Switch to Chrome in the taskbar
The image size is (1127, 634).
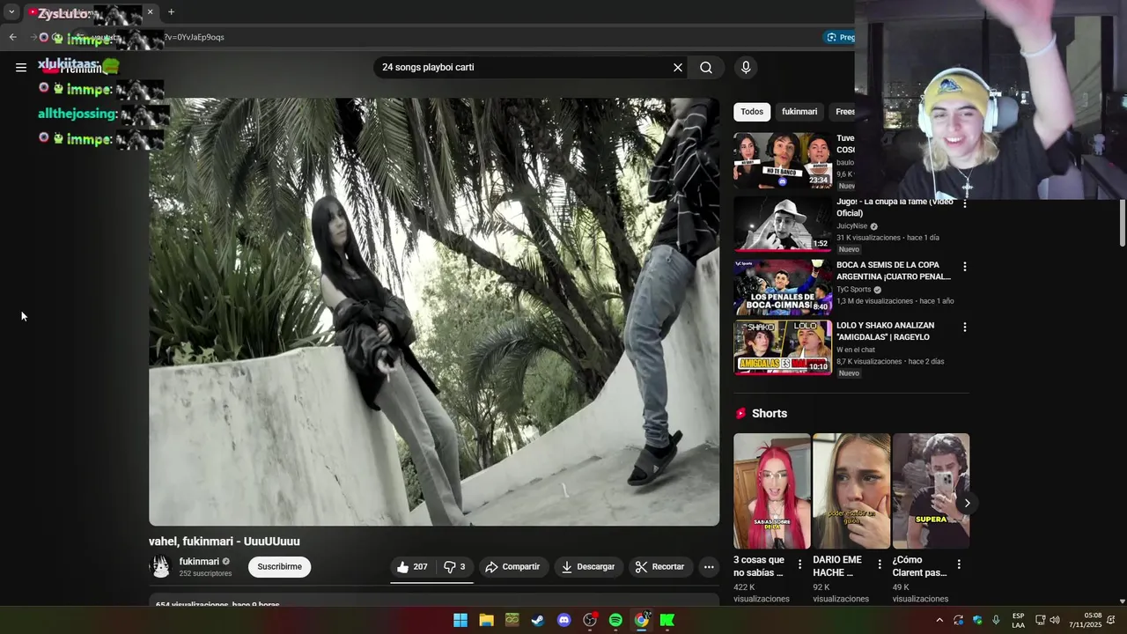click(642, 620)
